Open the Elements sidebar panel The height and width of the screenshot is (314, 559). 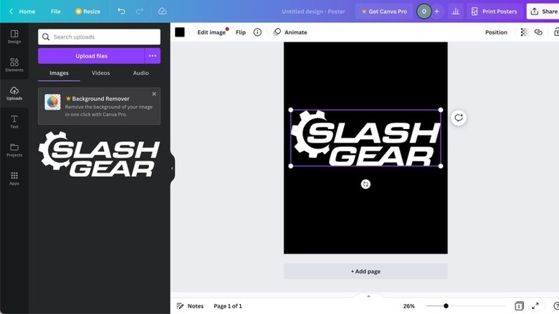[14, 65]
